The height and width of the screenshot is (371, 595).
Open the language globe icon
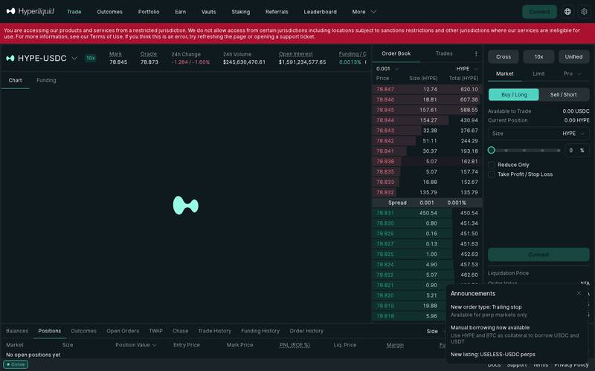point(567,12)
